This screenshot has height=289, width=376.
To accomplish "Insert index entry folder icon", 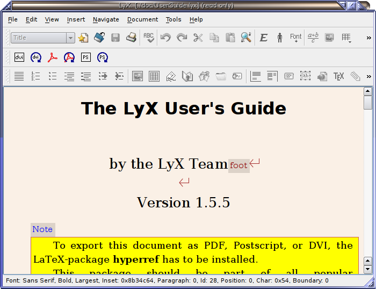I will click(x=221, y=76).
